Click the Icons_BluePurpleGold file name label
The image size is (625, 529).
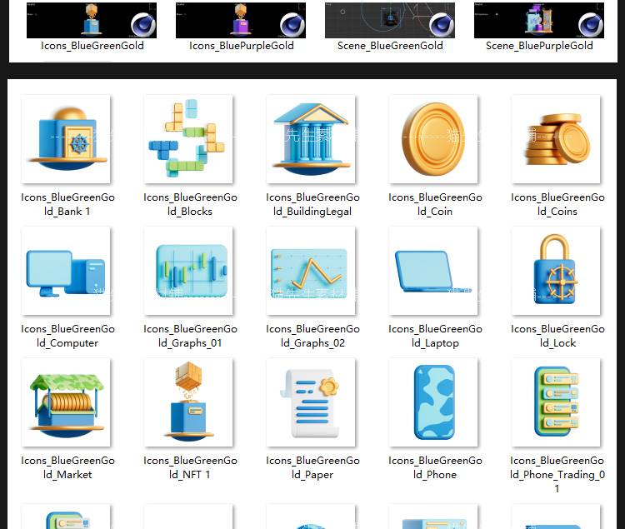point(241,46)
